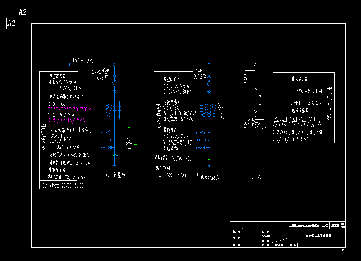The height and width of the screenshot is (261, 361).
Task: Select 0.2S winding label beside collector CT coils
Action: 221,118
